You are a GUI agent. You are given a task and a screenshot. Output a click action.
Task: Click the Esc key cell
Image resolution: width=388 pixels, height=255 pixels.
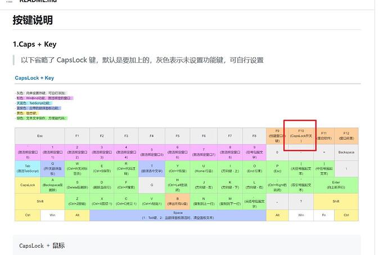pos(40,135)
